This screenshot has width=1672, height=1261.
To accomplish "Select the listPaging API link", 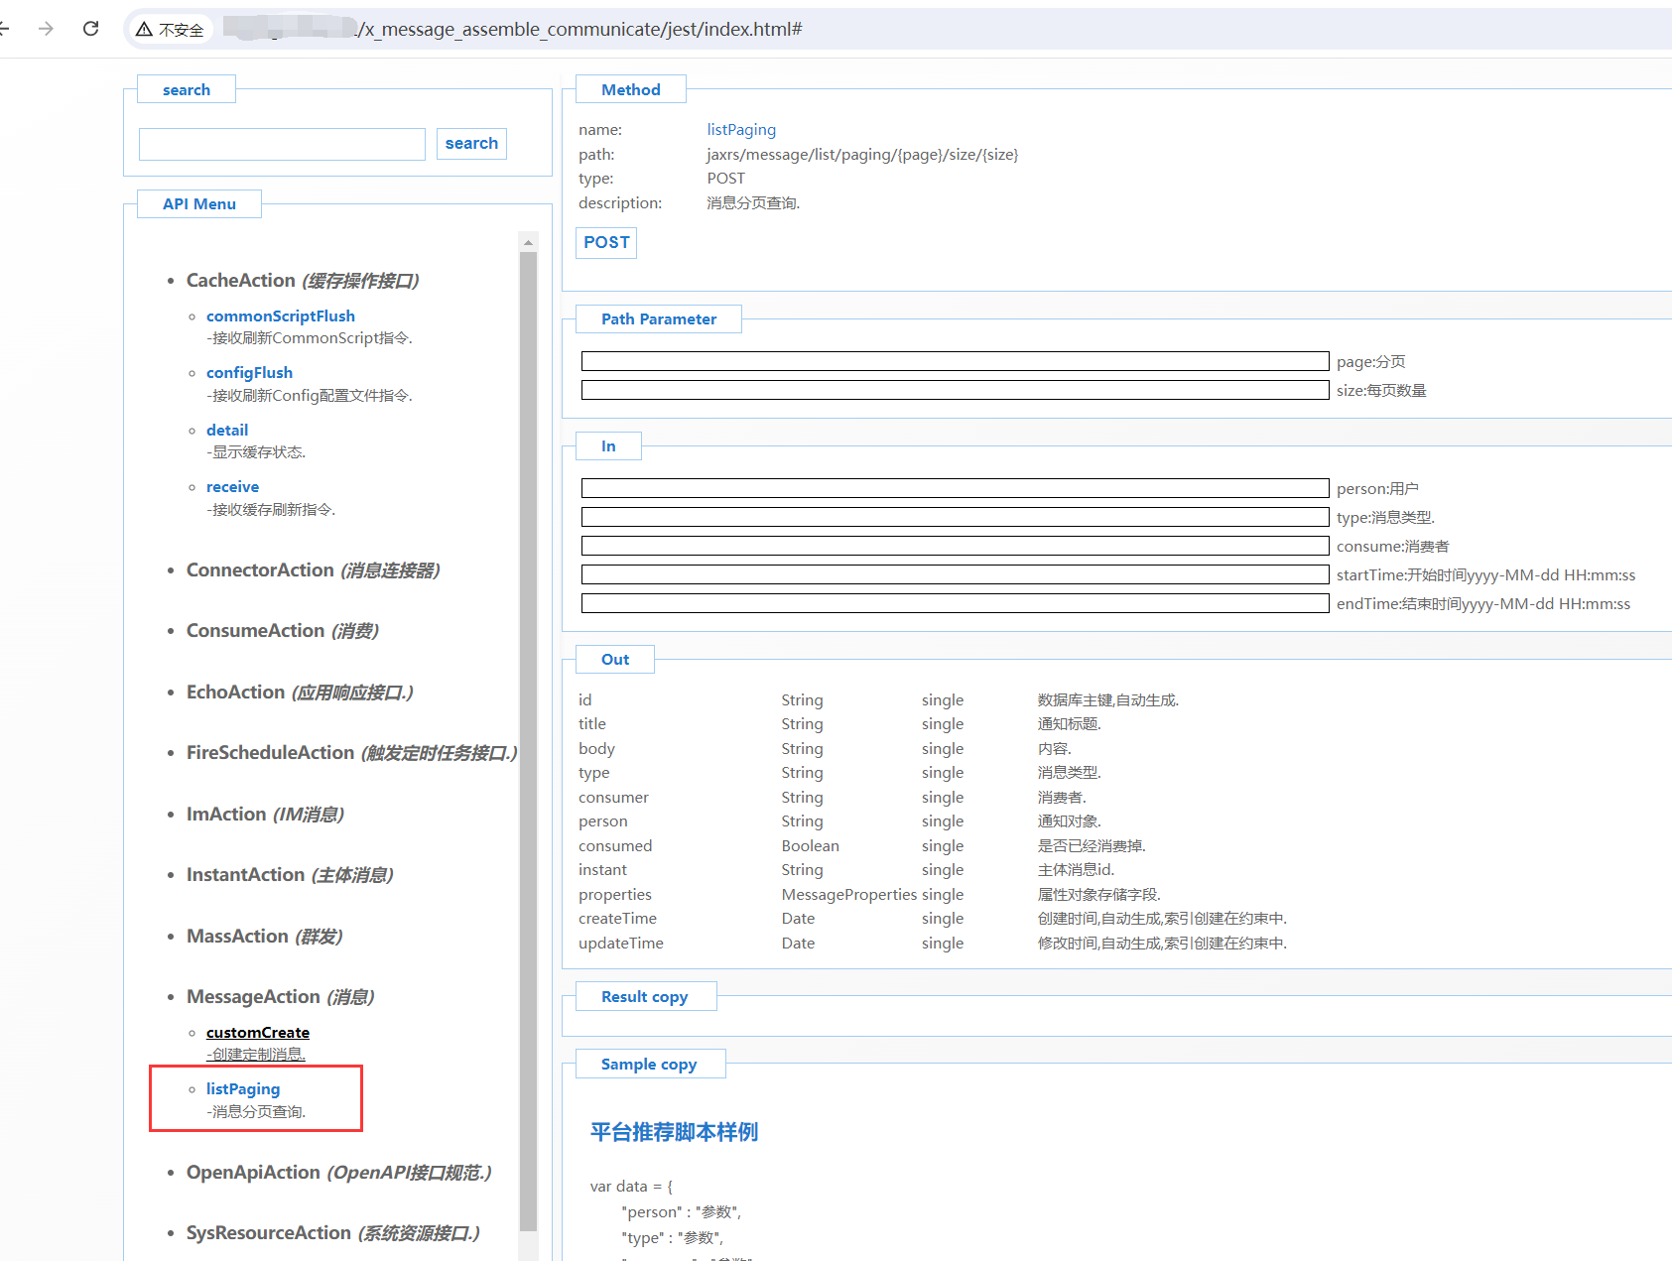I will pos(243,1089).
